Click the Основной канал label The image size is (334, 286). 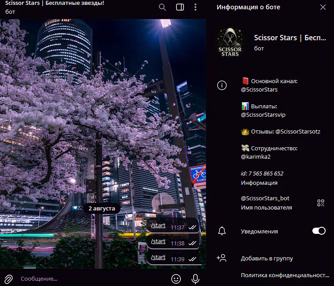pos(274,81)
